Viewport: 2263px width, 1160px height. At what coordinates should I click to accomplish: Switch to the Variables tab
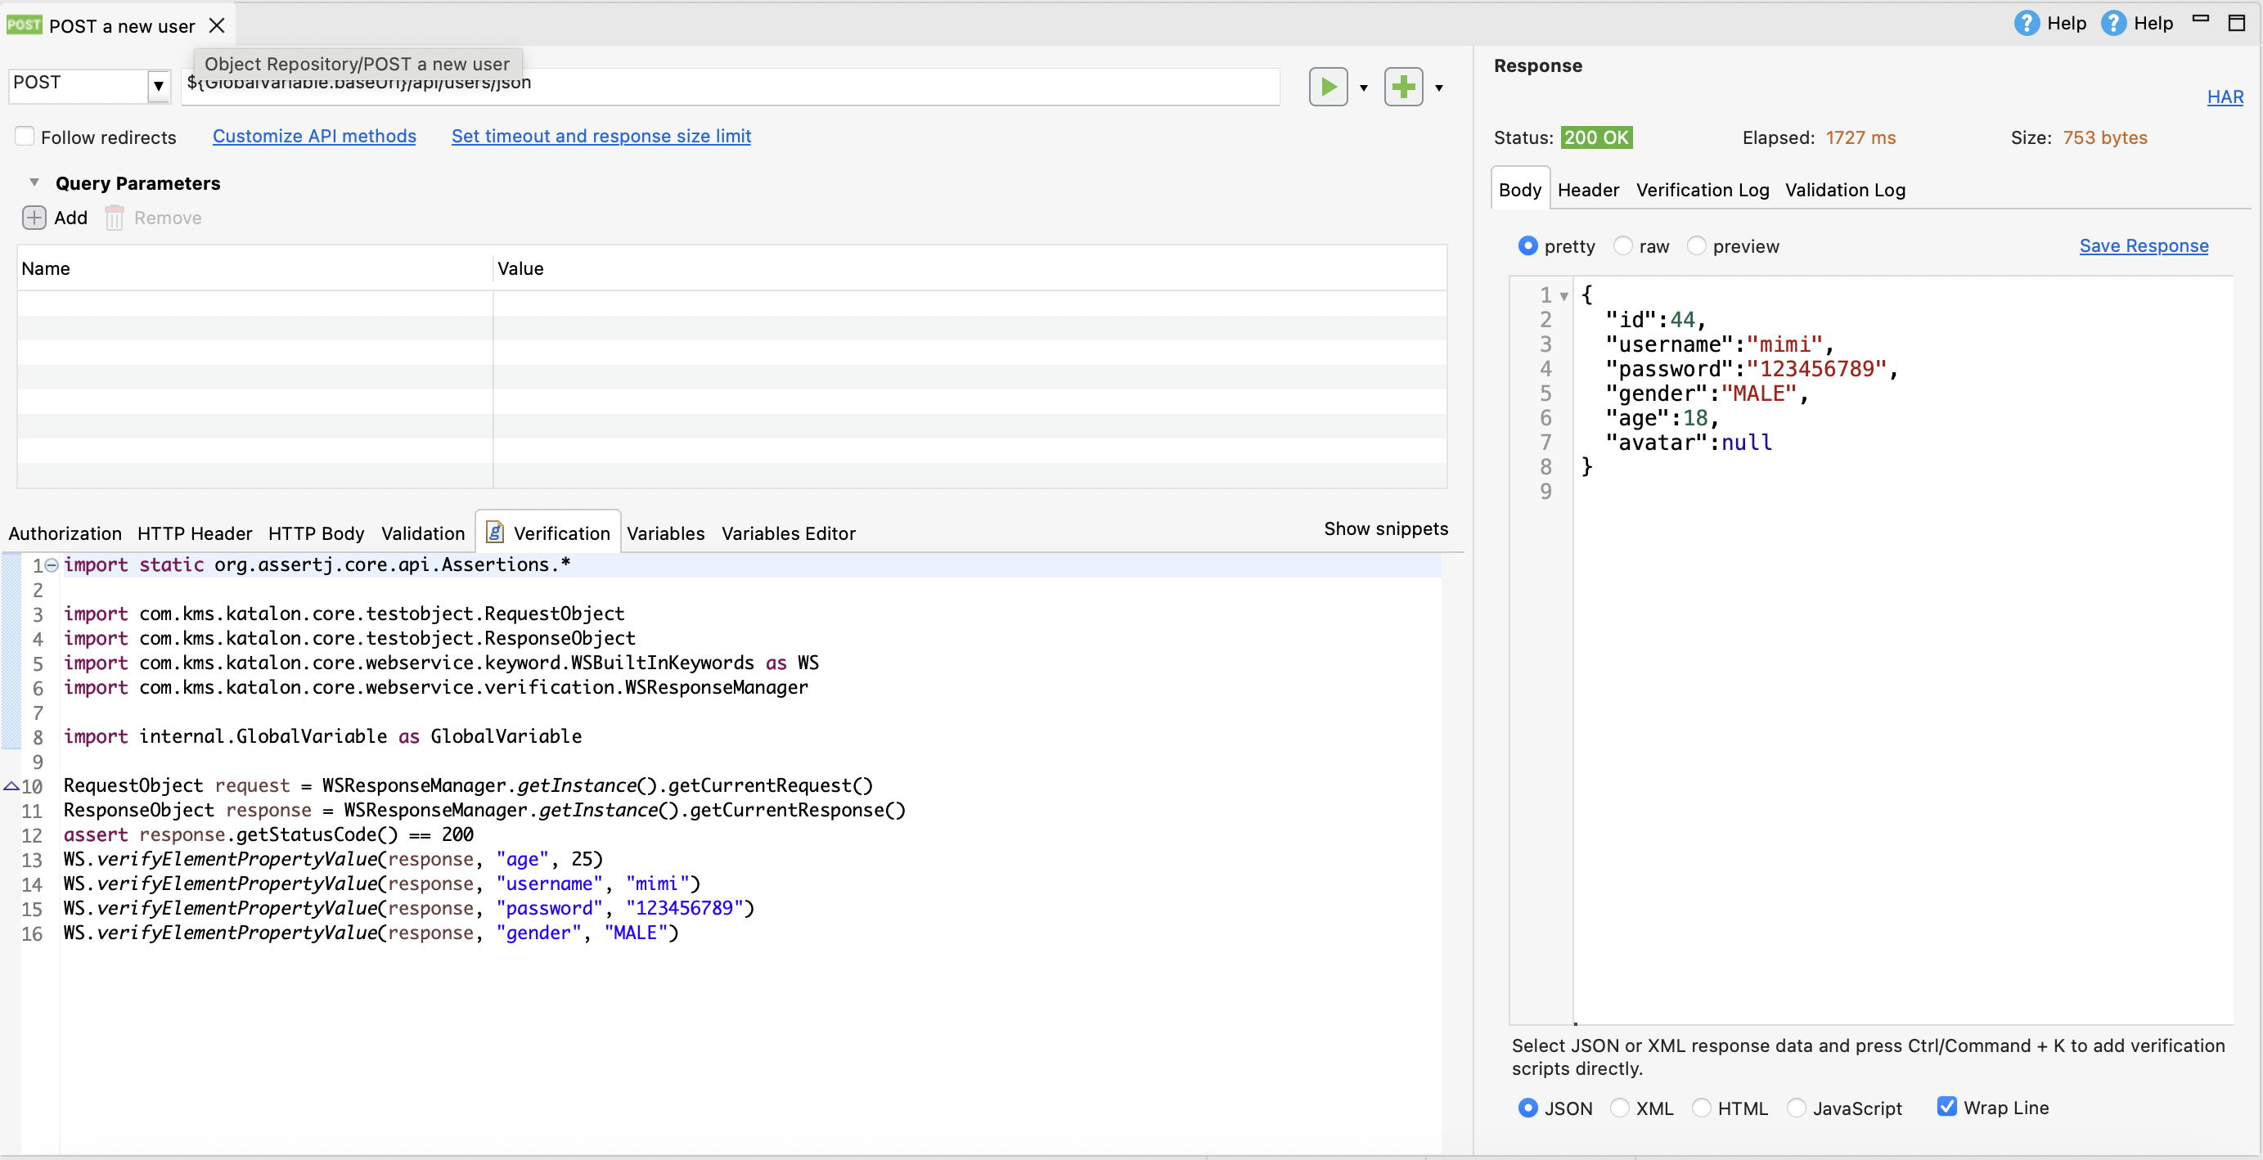666,533
